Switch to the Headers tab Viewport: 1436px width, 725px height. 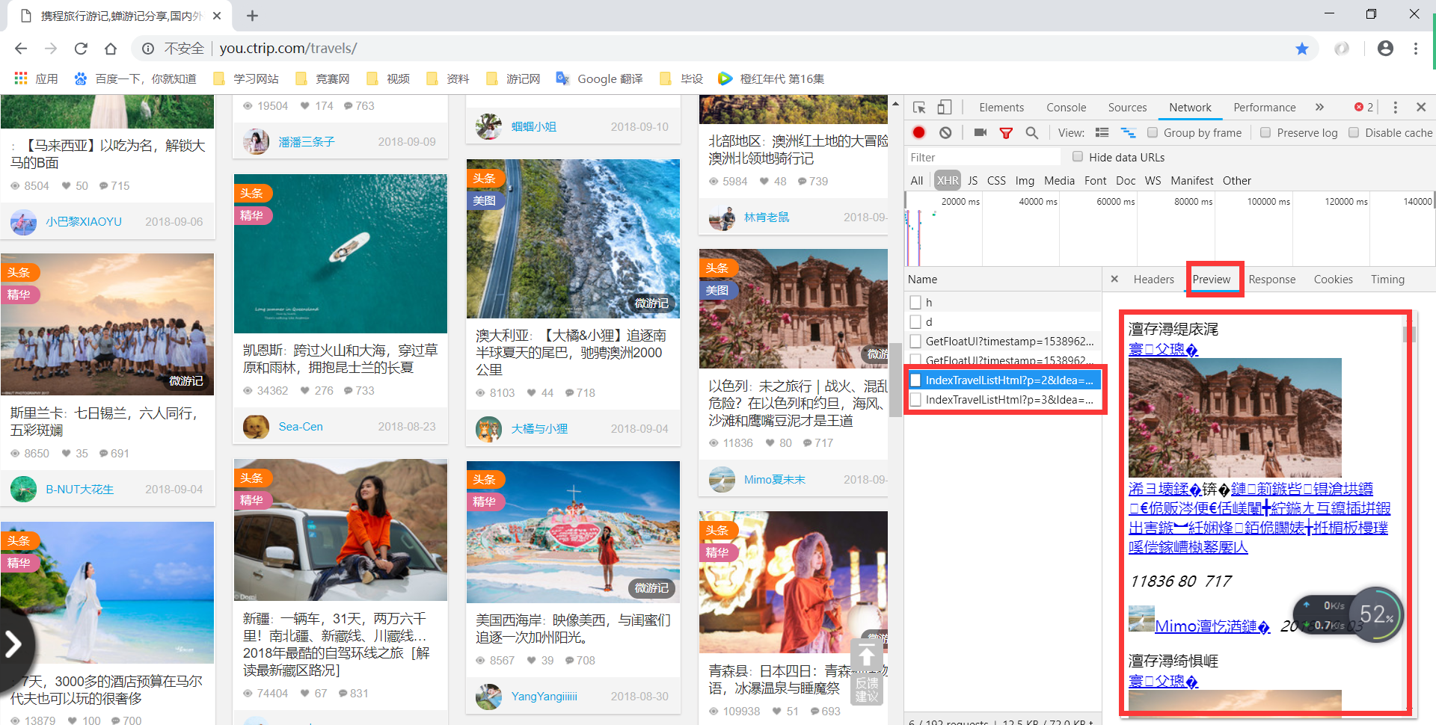[x=1153, y=279]
